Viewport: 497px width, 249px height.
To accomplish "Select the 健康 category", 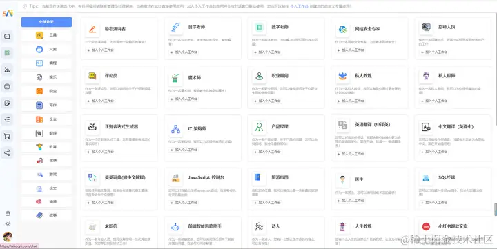I will pyautogui.click(x=46, y=161).
